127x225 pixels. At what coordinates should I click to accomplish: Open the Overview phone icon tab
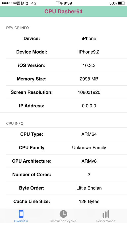tap(21, 214)
